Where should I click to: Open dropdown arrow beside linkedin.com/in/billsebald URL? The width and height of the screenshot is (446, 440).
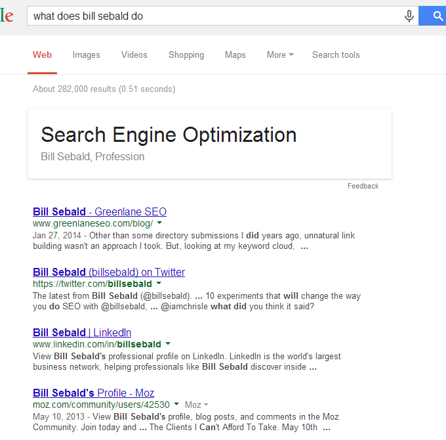click(168, 343)
